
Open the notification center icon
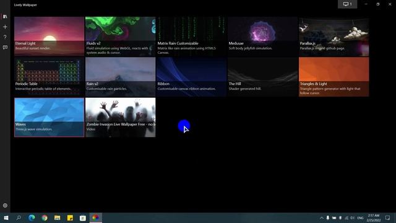click(x=388, y=217)
